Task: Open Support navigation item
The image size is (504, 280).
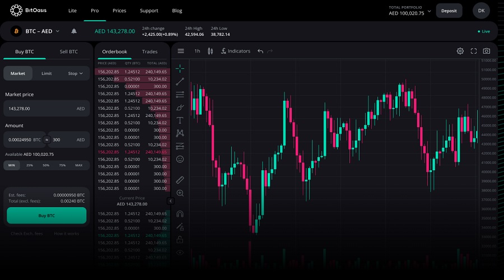Action: tap(149, 11)
